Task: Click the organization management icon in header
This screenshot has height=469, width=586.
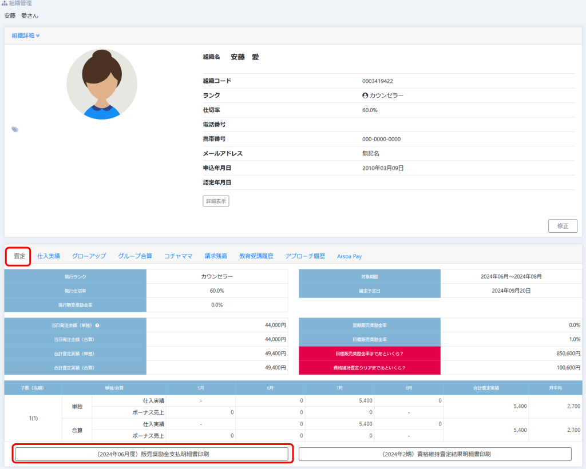Action: 5,3
